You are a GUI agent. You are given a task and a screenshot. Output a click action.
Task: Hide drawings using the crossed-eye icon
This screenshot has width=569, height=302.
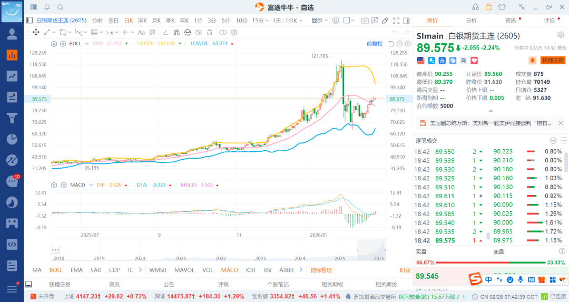pos(199,32)
